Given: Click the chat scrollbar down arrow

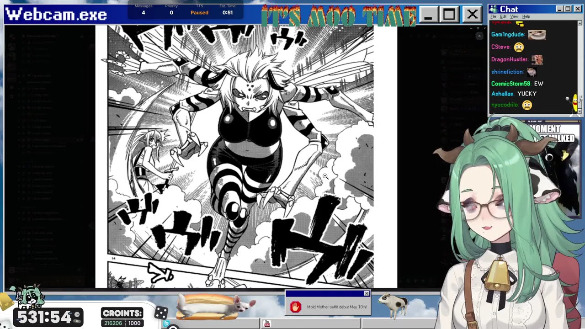Looking at the screenshot, I should click(x=580, y=111).
